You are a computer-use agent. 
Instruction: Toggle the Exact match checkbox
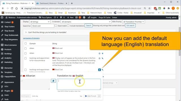[56, 26]
